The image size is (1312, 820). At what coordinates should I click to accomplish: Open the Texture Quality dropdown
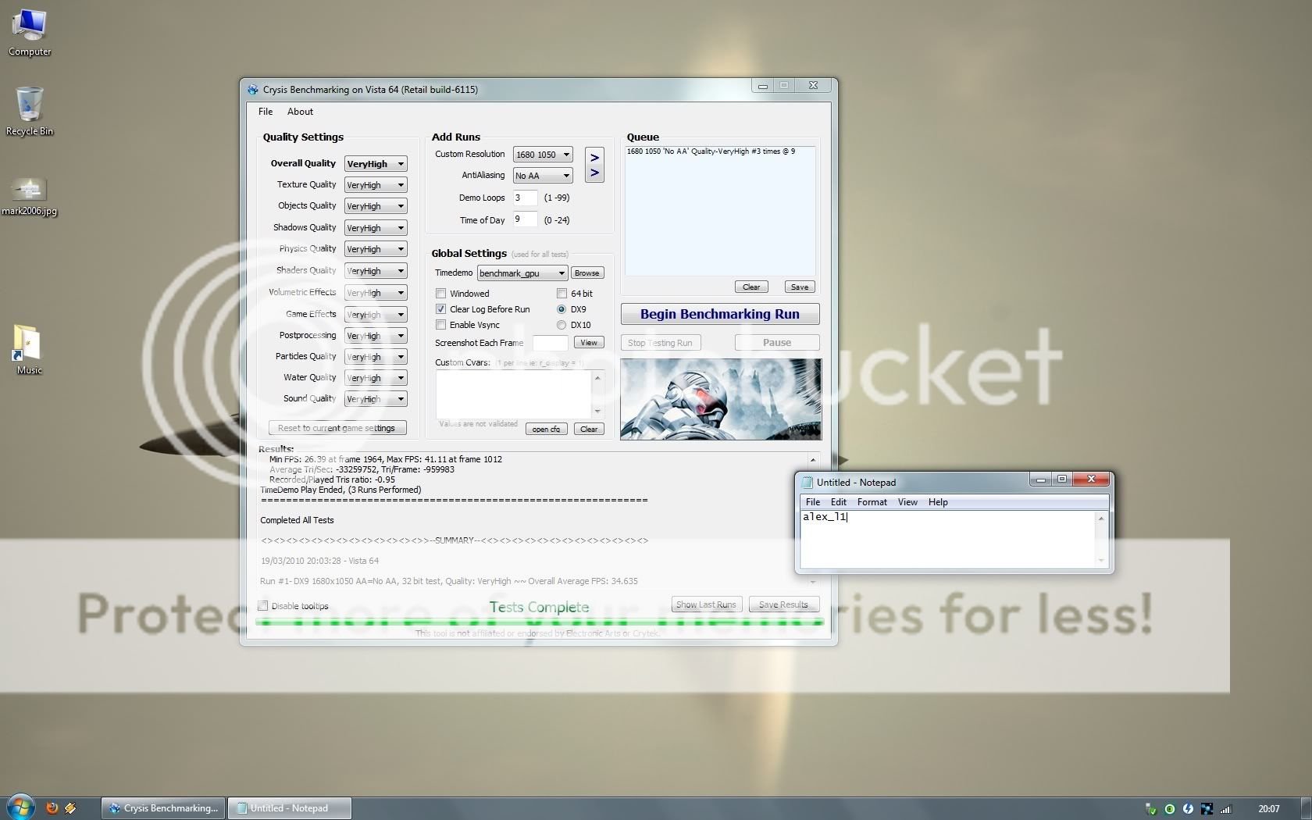pos(376,185)
